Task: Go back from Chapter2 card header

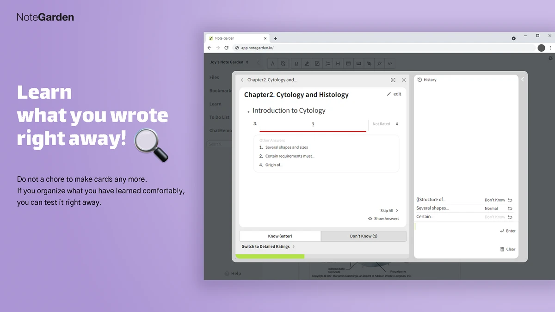Action: coord(242,80)
